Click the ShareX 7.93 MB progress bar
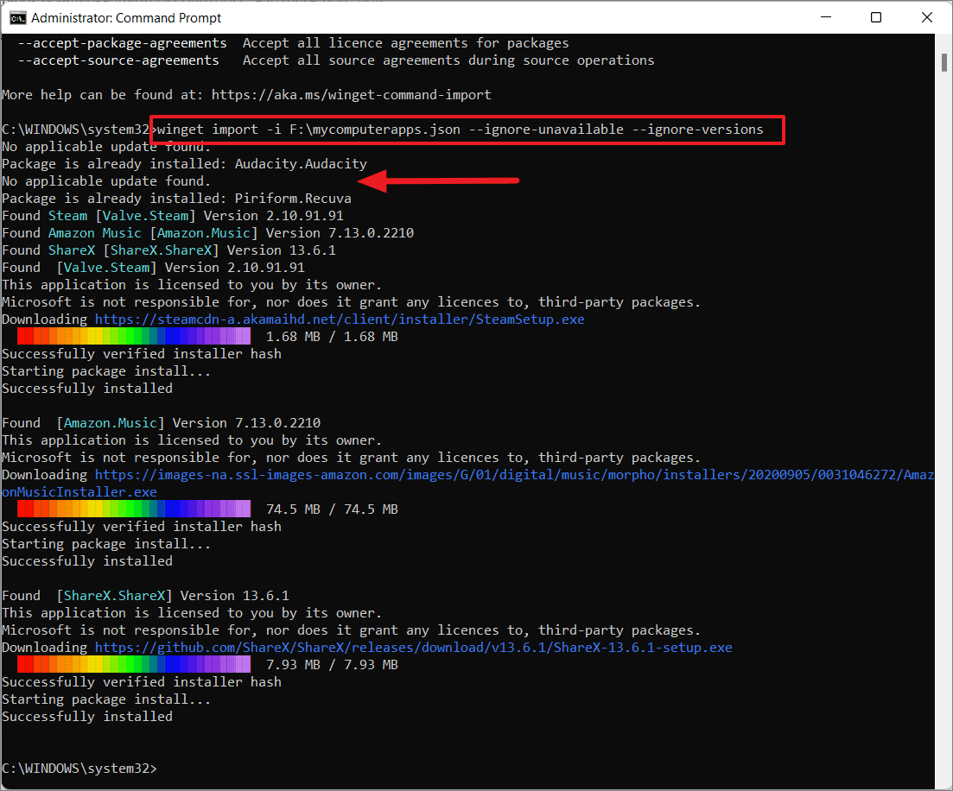Image resolution: width=953 pixels, height=791 pixels. pyautogui.click(x=134, y=665)
